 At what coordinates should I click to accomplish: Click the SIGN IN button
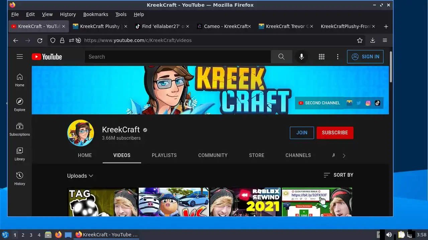(365, 57)
